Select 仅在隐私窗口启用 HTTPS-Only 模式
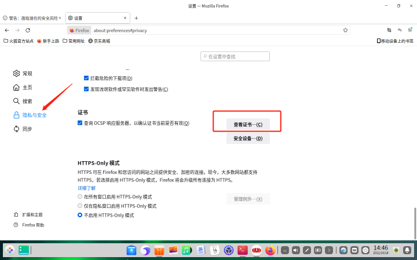 80,206
